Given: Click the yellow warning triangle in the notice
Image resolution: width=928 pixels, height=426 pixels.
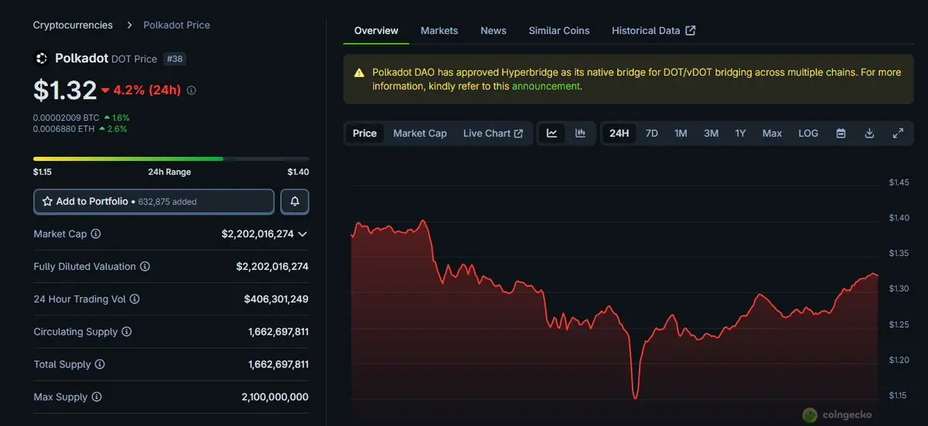Looking at the screenshot, I should pyautogui.click(x=359, y=73).
